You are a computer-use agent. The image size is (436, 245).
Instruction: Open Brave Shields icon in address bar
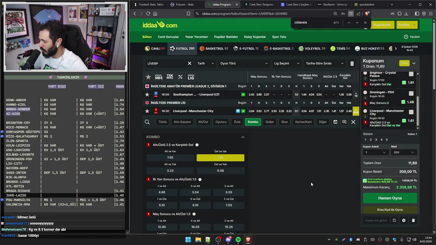(367, 14)
